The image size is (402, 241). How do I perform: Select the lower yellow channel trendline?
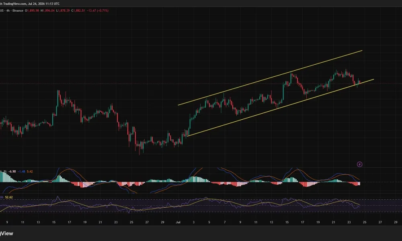point(280,108)
